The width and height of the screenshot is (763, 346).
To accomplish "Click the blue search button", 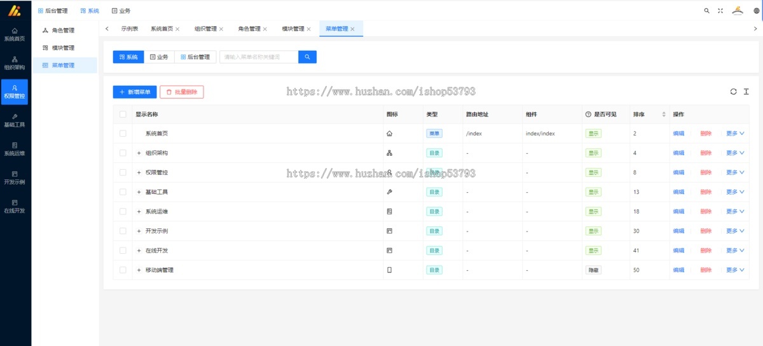I will (x=307, y=57).
